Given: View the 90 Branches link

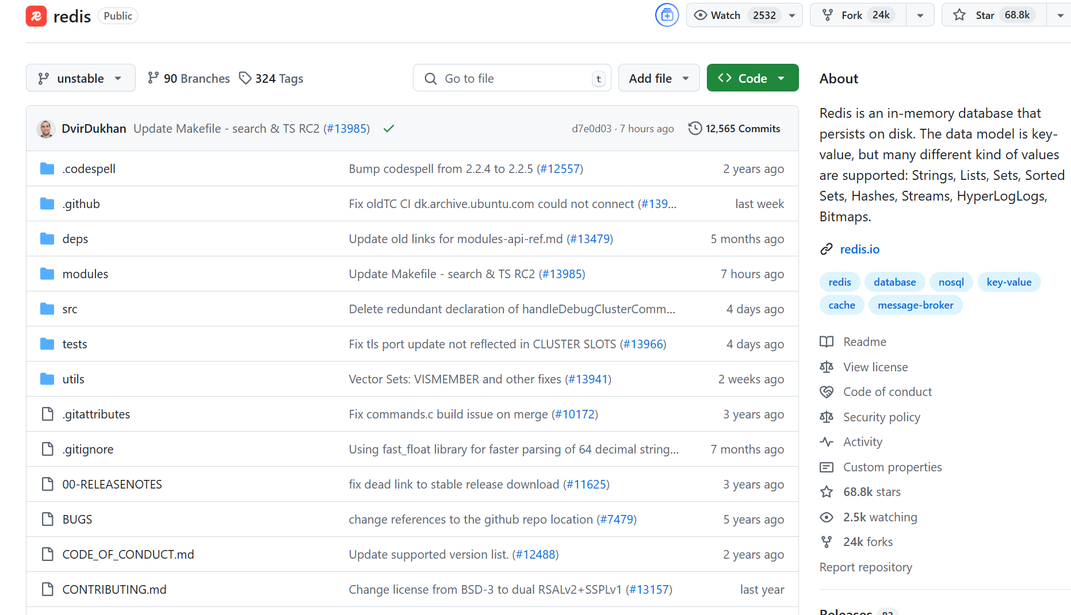Looking at the screenshot, I should [x=189, y=78].
